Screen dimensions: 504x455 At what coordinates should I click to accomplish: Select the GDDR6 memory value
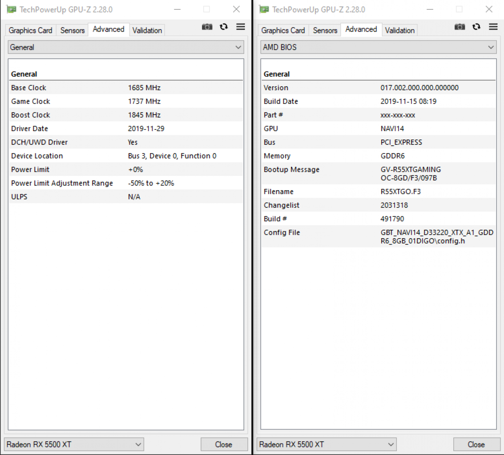[392, 156]
